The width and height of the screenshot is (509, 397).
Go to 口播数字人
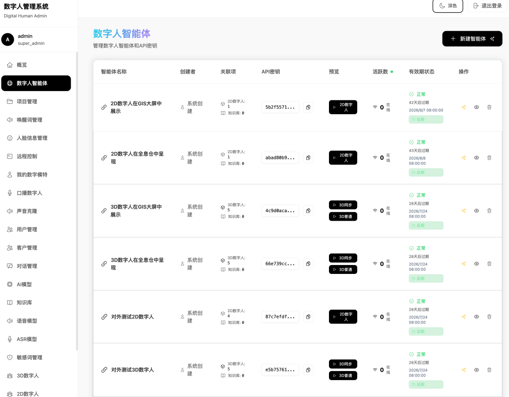[36, 193]
